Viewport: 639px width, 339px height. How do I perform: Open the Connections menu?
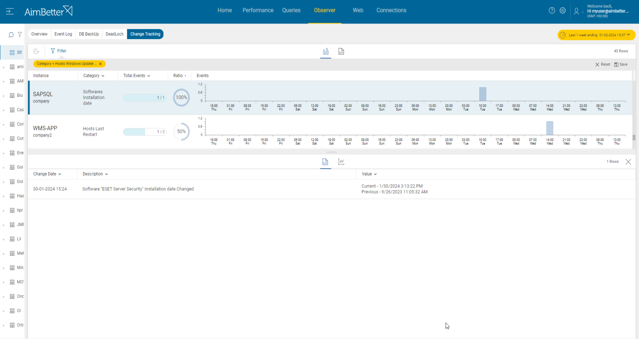click(x=391, y=10)
